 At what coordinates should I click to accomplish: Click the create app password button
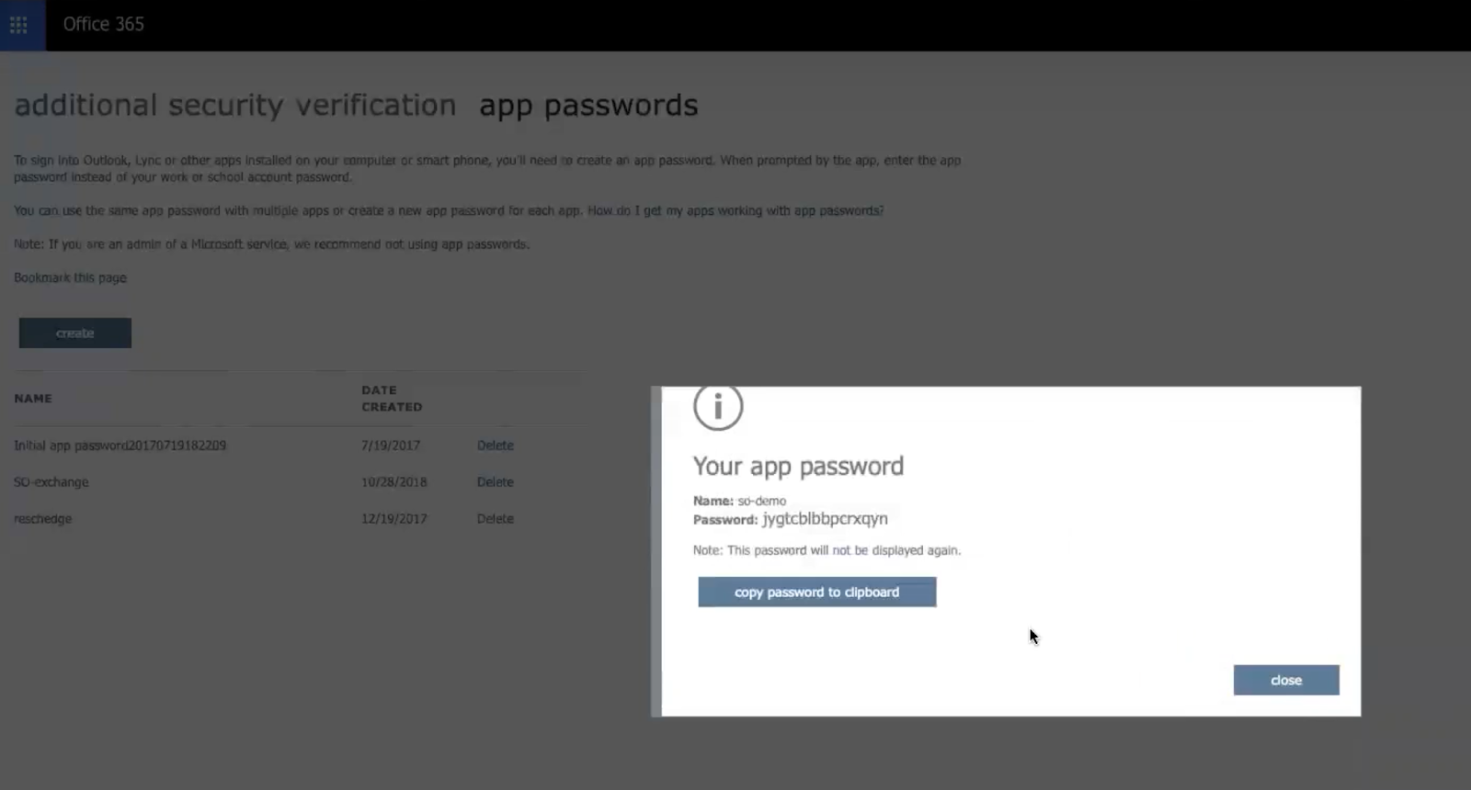[x=75, y=333]
